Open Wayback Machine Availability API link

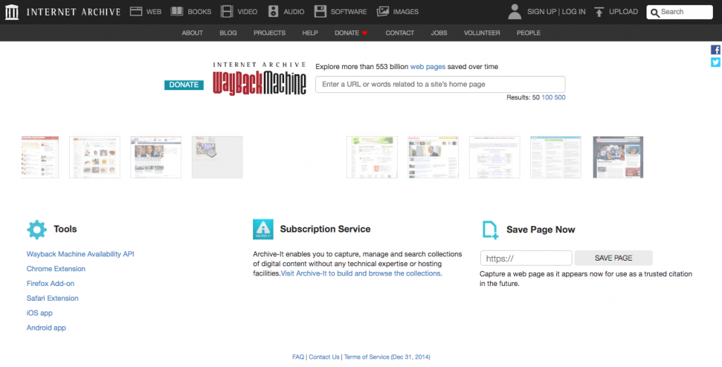[80, 254]
